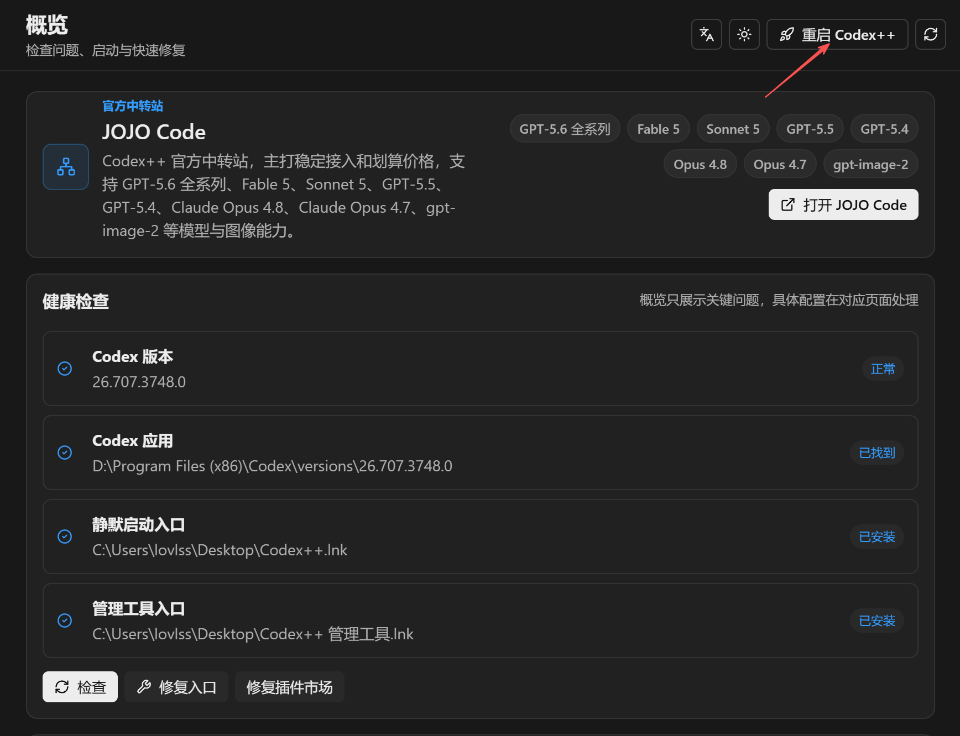Select the Opus 4.8 tag
The image size is (960, 736).
click(x=700, y=164)
